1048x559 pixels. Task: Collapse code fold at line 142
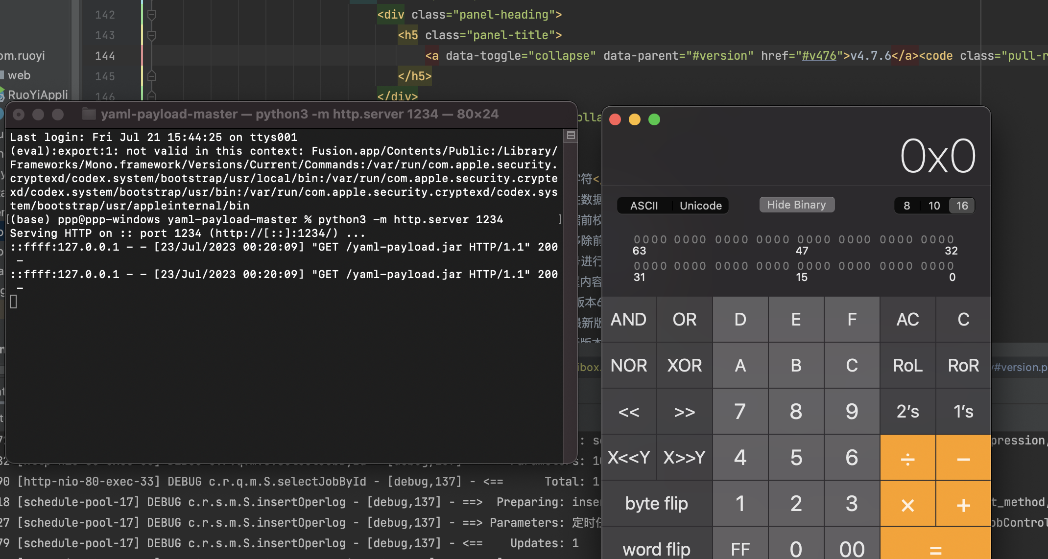(152, 15)
